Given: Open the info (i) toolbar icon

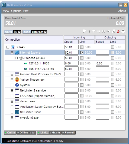Looking at the screenshot, I should coord(89,31).
